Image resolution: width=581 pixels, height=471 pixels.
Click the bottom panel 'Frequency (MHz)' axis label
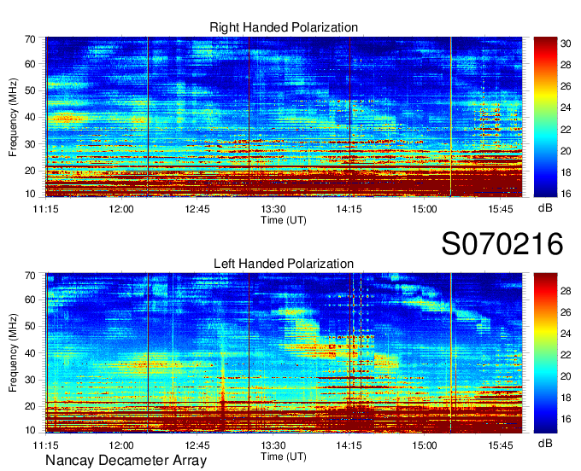(x=13, y=353)
